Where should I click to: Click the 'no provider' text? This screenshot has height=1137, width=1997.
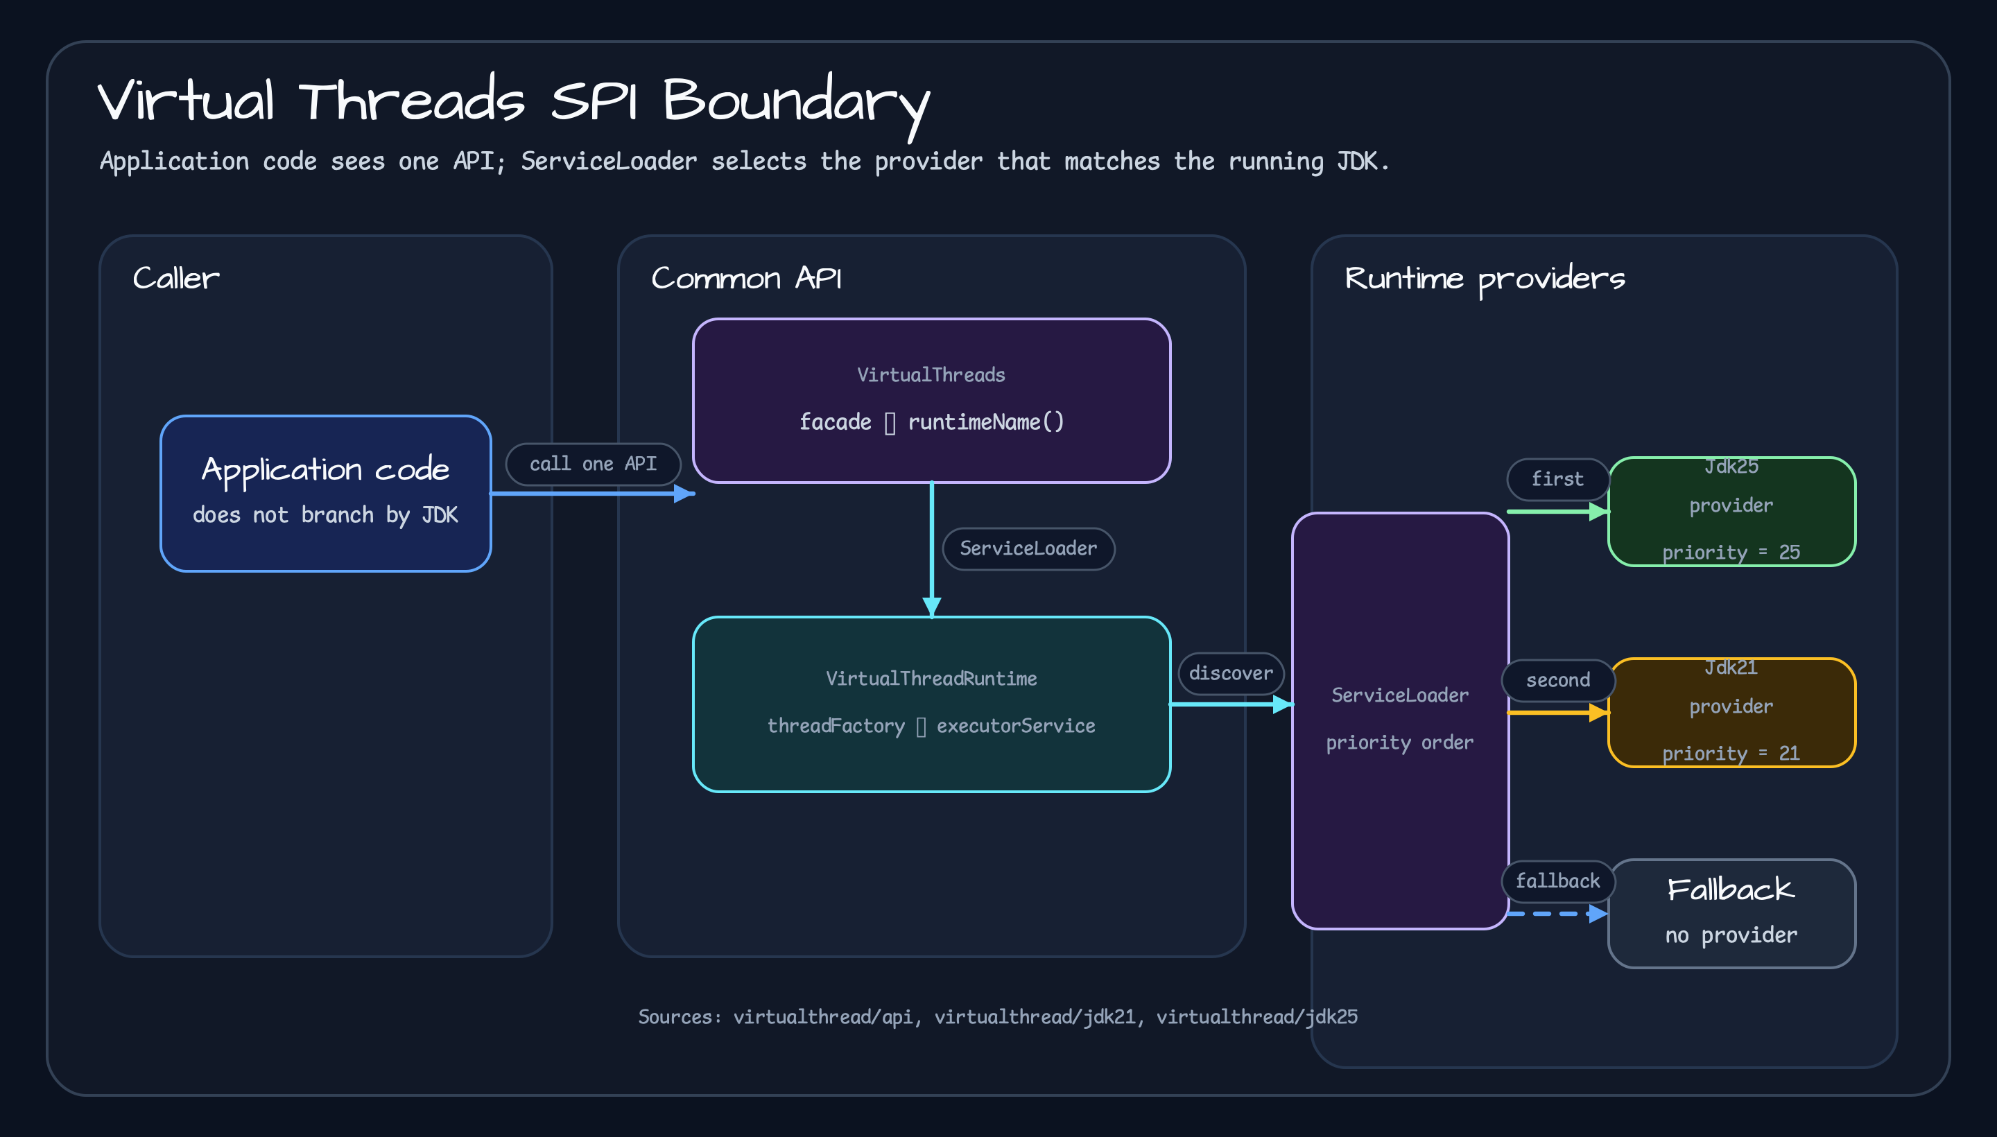coord(1731,935)
